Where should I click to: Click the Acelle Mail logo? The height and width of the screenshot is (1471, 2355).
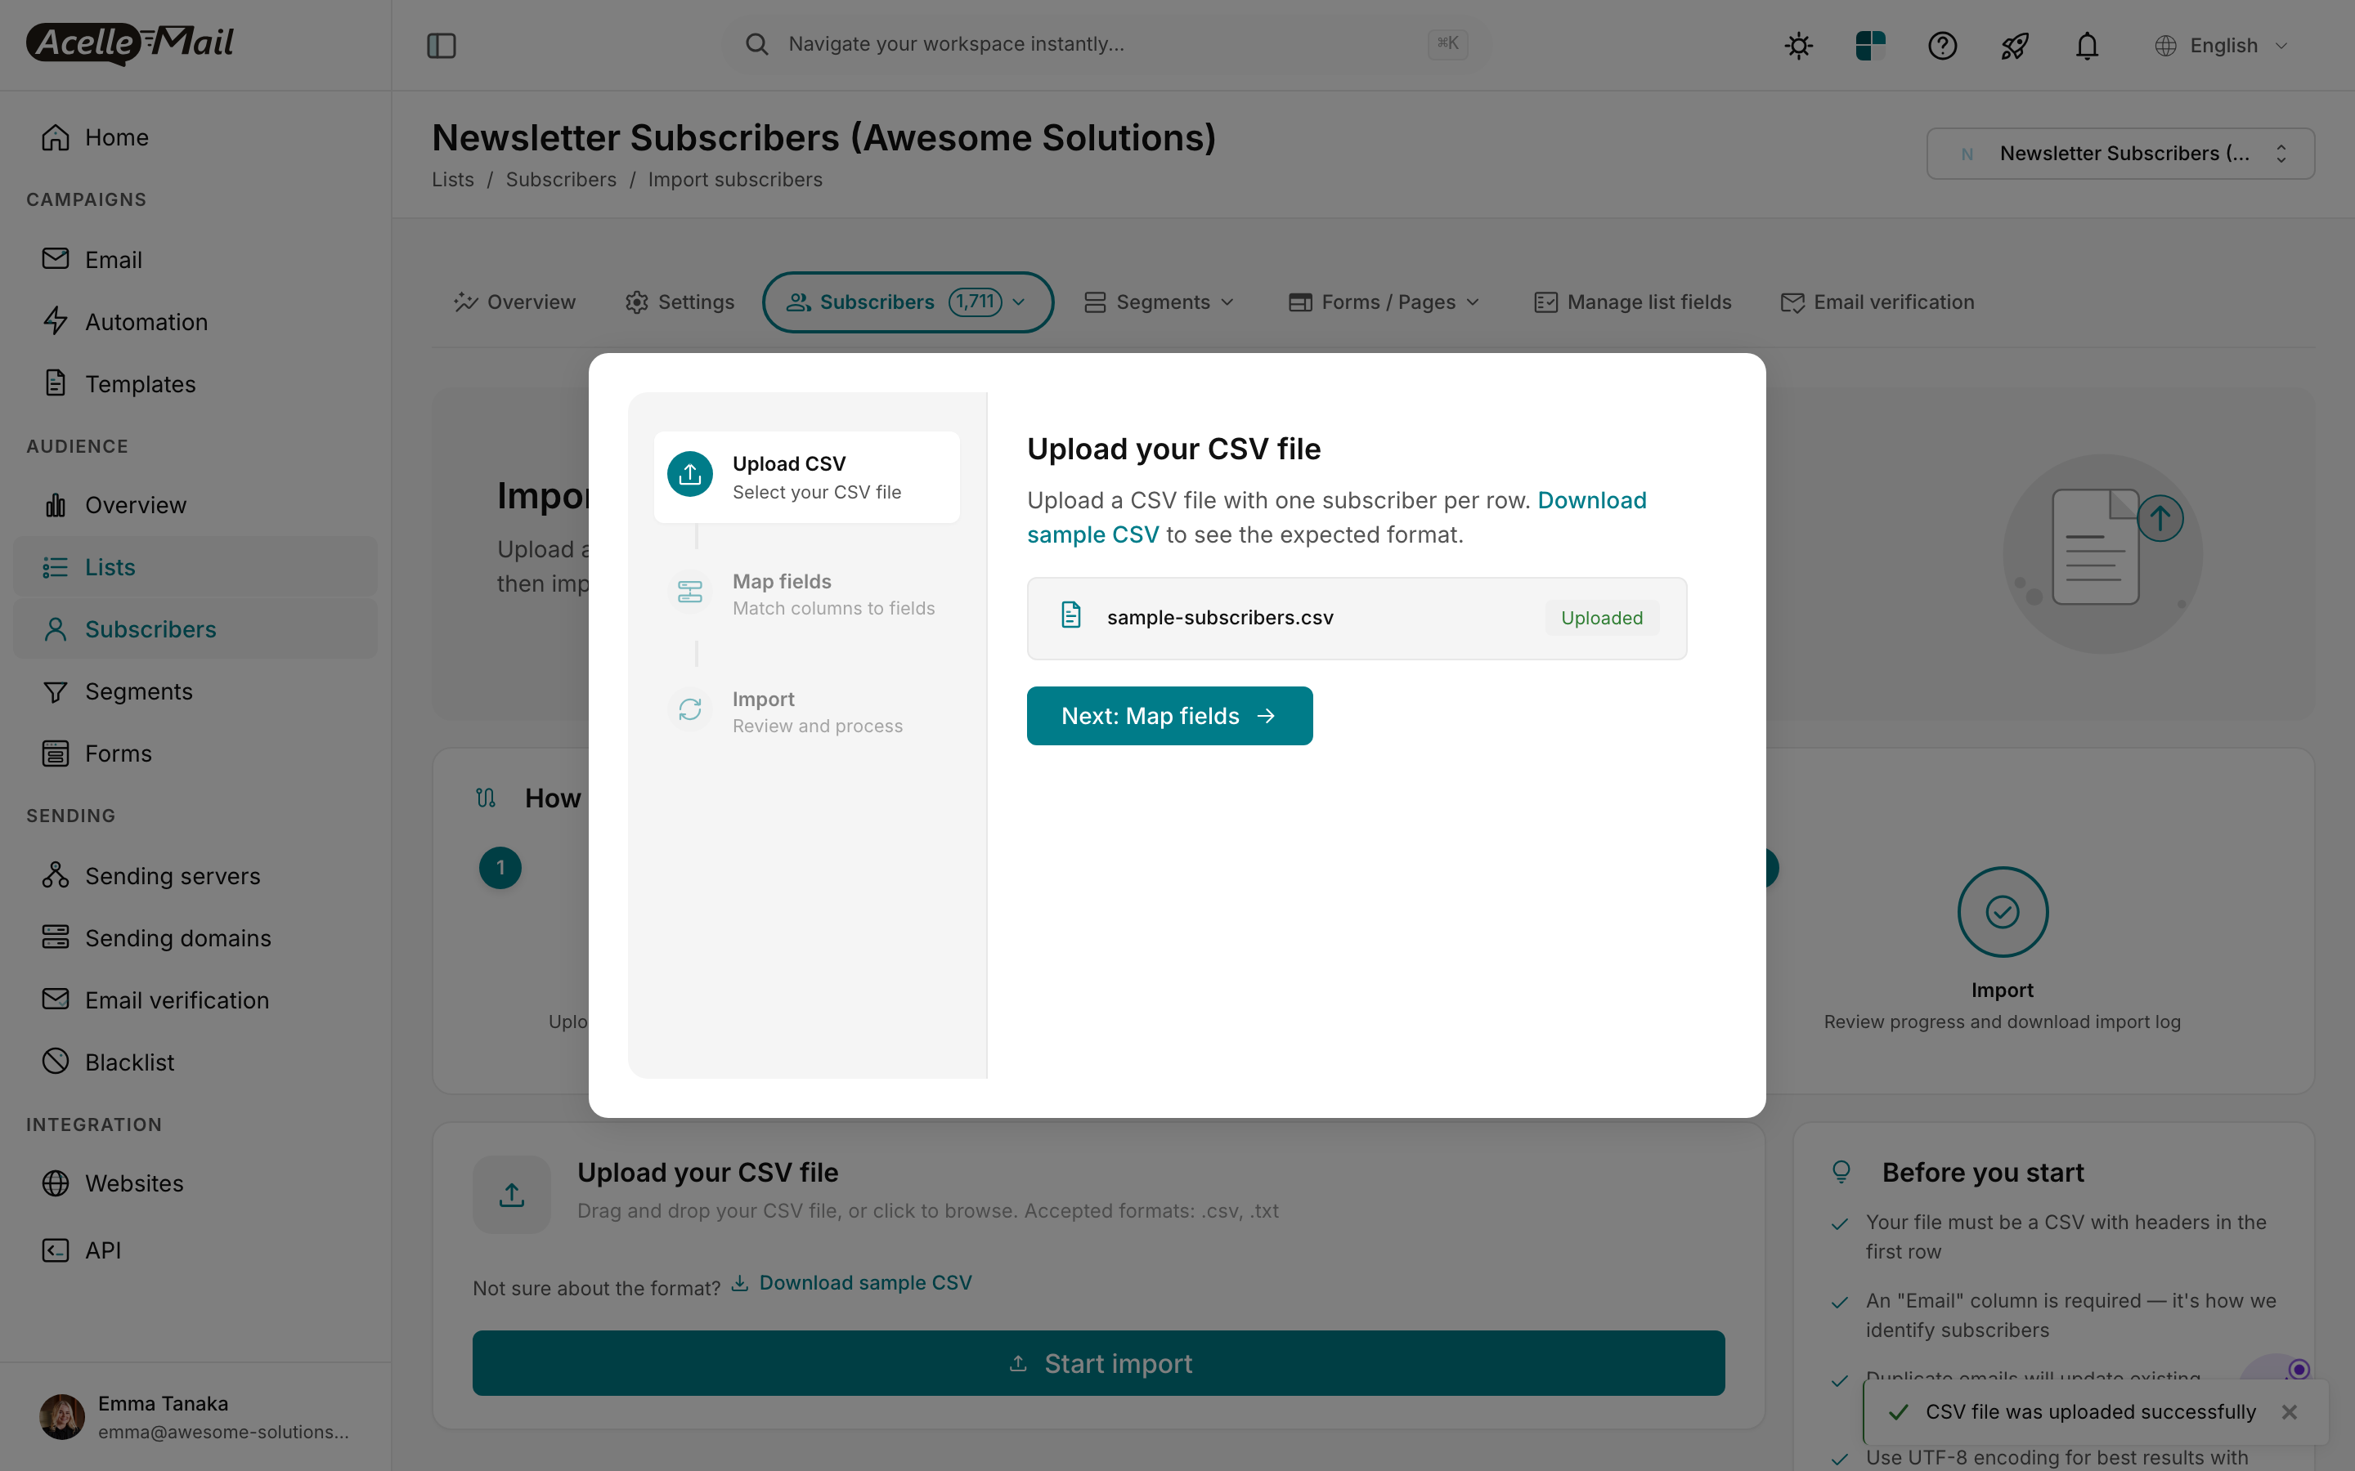[x=129, y=44]
